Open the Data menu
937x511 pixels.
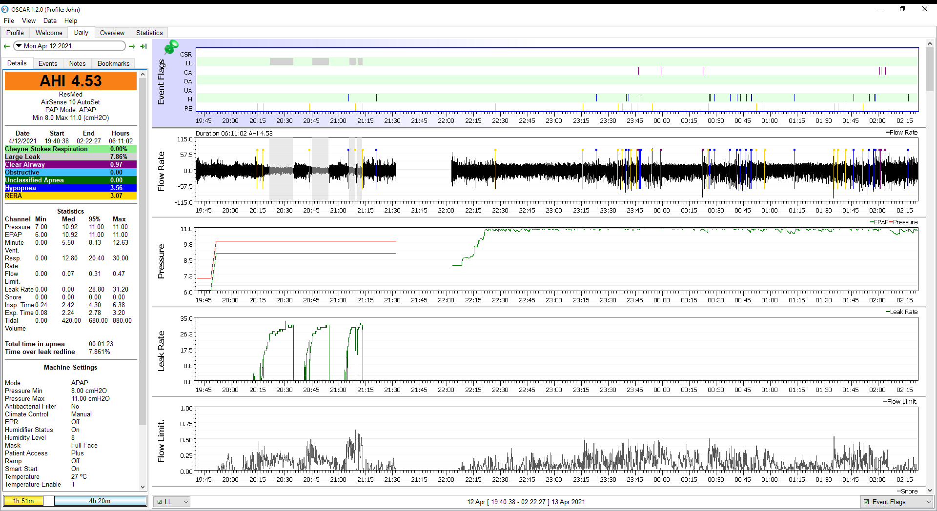pyautogui.click(x=50, y=20)
